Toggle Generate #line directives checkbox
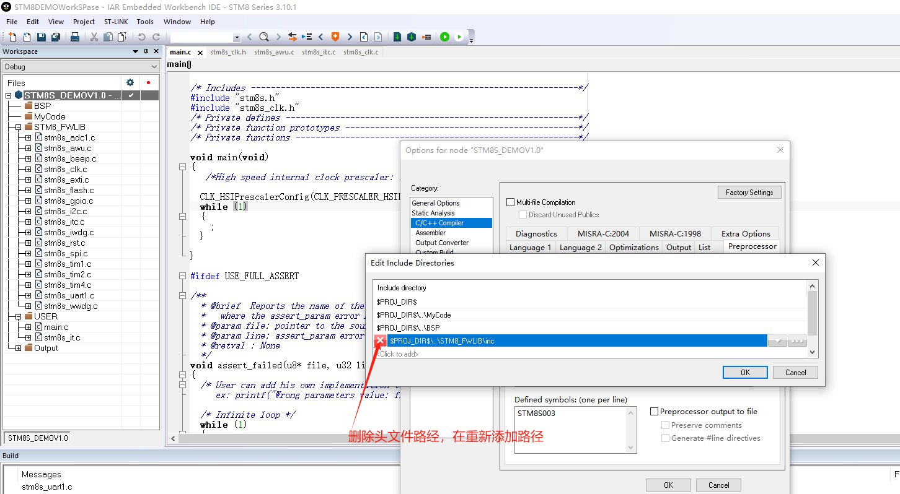Screen dimensions: 900x494 click(x=665, y=438)
